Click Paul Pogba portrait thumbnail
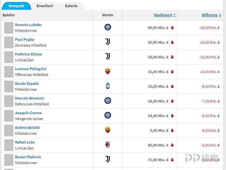 tap(9, 42)
